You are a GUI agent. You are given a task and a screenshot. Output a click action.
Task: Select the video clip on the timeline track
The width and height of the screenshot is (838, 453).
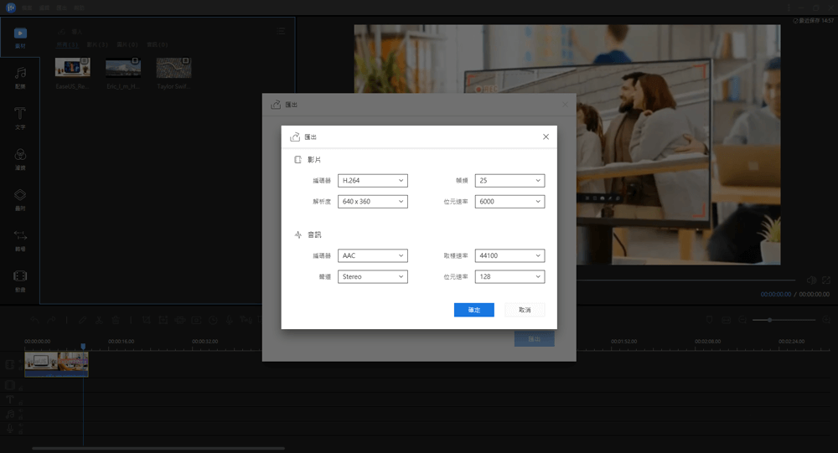[56, 364]
